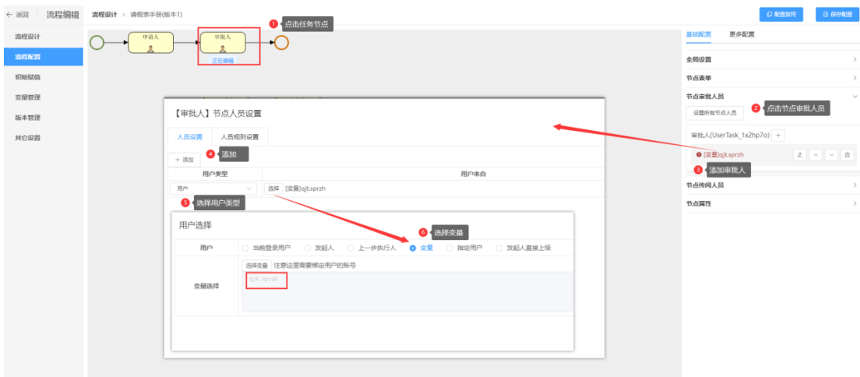
Task: Click the red warning icon before [变量]qjt.sprzh
Action: [699, 155]
